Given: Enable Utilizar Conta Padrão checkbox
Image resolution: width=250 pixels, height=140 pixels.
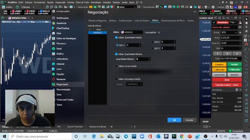Looking at the screenshot, I should 116,66.
